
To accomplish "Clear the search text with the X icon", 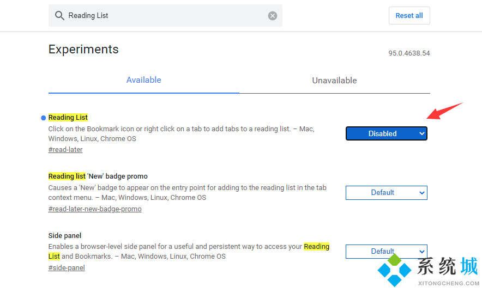I will point(273,16).
